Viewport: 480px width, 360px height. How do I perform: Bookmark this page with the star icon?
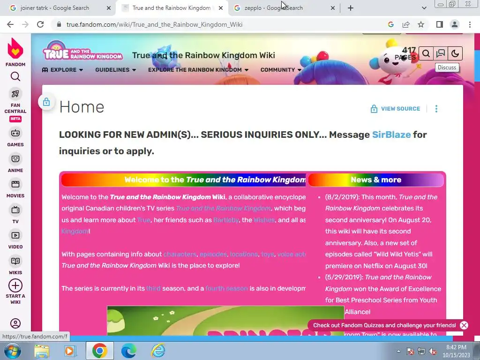click(x=421, y=24)
